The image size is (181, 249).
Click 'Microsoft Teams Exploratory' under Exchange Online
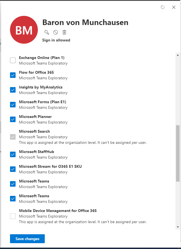[x=43, y=63]
